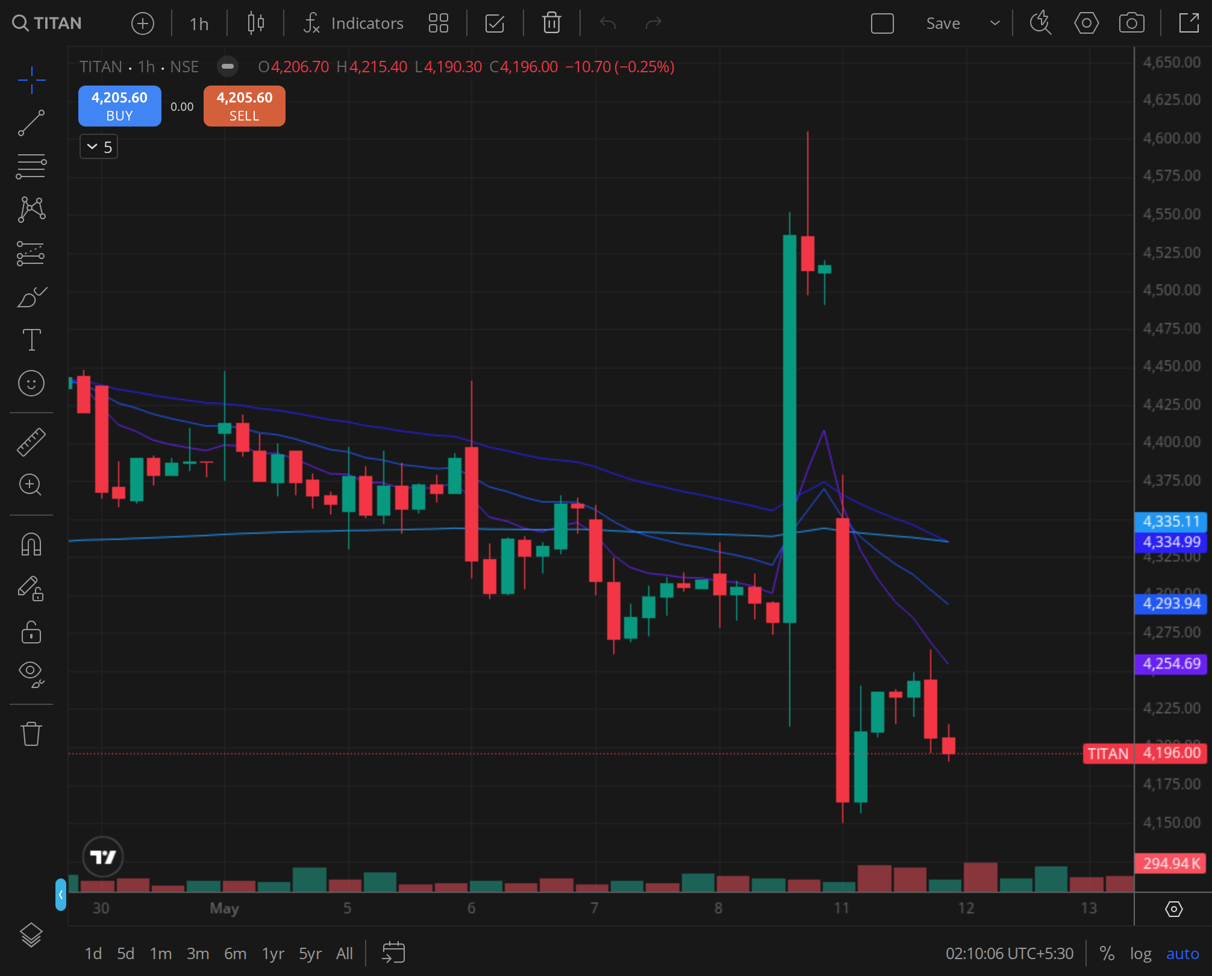
Task: Click trash icon in top toolbar
Action: click(x=552, y=23)
